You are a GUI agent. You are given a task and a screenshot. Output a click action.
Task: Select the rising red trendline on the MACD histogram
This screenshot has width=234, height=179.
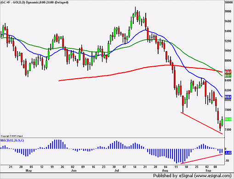tap(201, 159)
